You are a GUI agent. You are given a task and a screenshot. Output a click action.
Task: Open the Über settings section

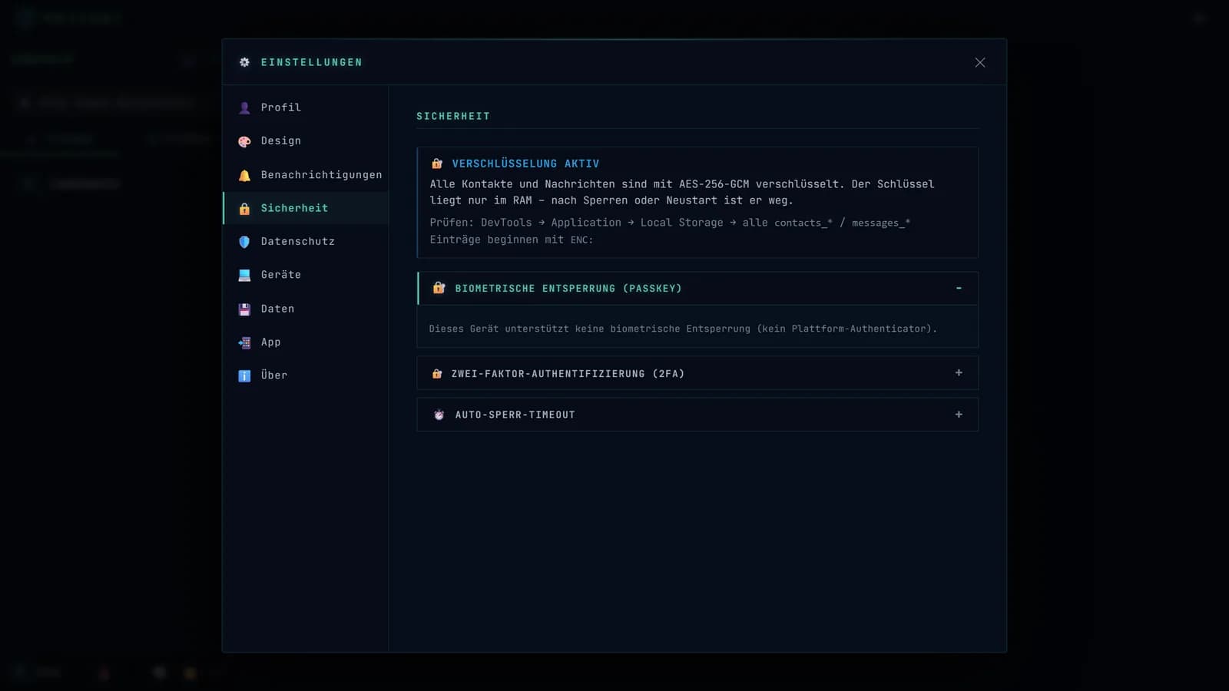[x=306, y=375]
